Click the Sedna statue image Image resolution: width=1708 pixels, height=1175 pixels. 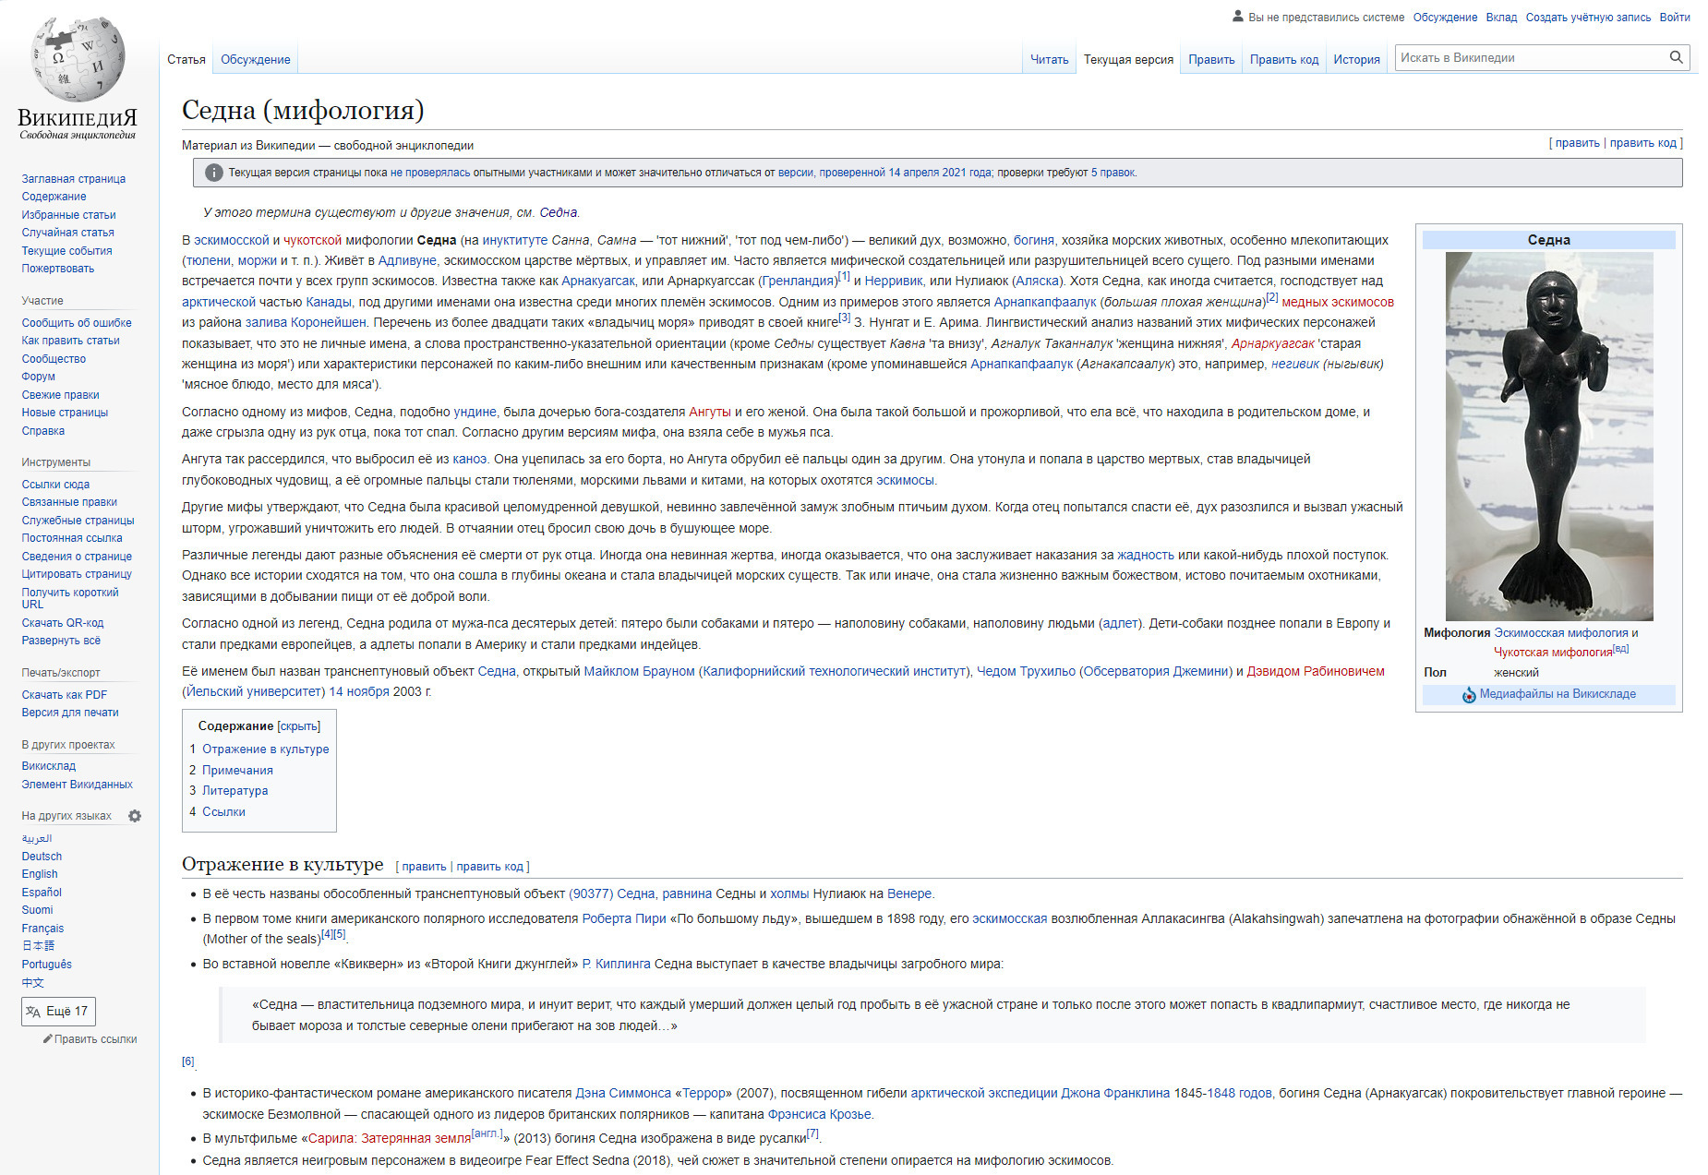1548,436
